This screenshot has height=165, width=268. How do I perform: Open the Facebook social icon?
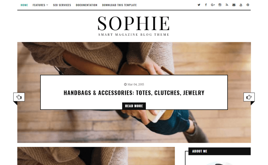(x=206, y=5)
